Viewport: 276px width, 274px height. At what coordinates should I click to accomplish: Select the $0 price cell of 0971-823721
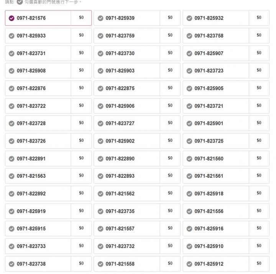259,105
